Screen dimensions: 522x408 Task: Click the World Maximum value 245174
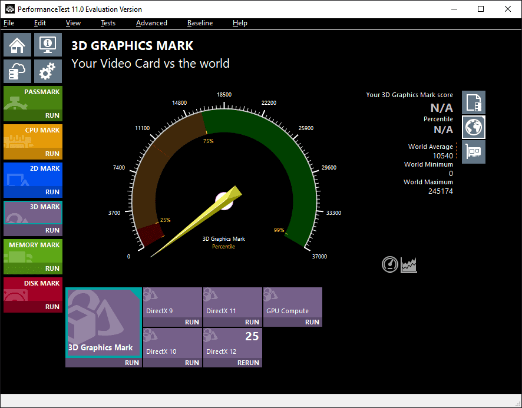(x=441, y=191)
